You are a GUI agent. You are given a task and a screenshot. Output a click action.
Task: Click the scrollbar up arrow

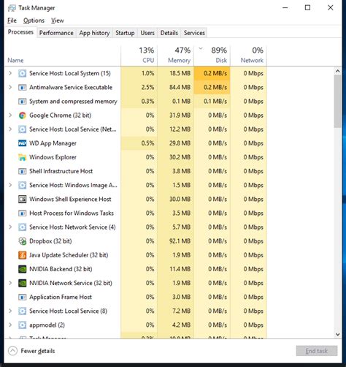tap(337, 71)
